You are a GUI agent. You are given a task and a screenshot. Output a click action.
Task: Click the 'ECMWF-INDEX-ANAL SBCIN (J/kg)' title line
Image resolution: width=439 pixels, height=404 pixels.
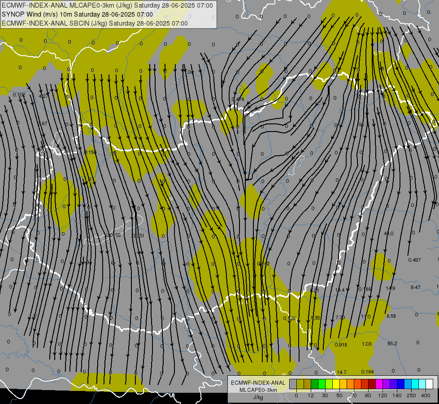(55, 23)
